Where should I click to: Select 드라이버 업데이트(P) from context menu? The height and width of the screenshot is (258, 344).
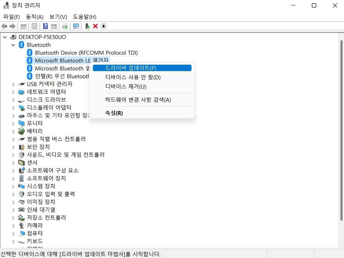142,68
